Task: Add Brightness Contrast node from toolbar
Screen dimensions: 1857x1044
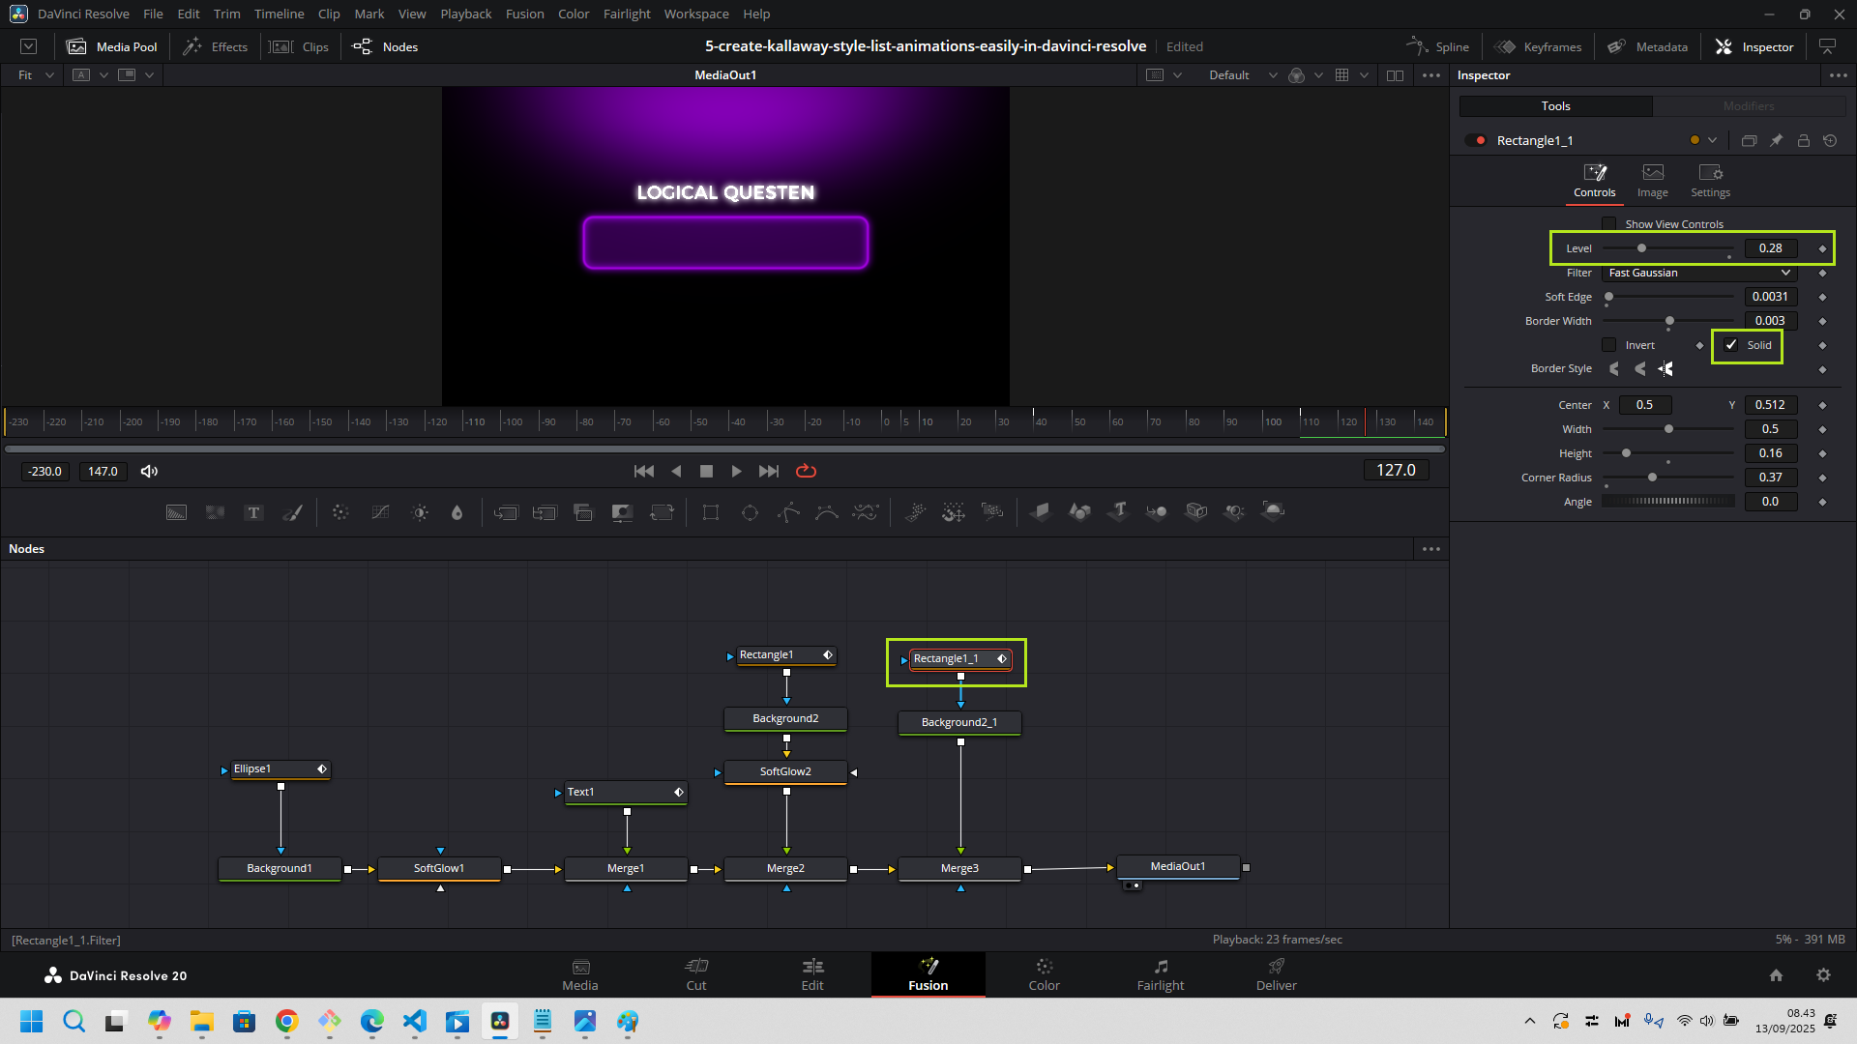Action: (x=420, y=512)
